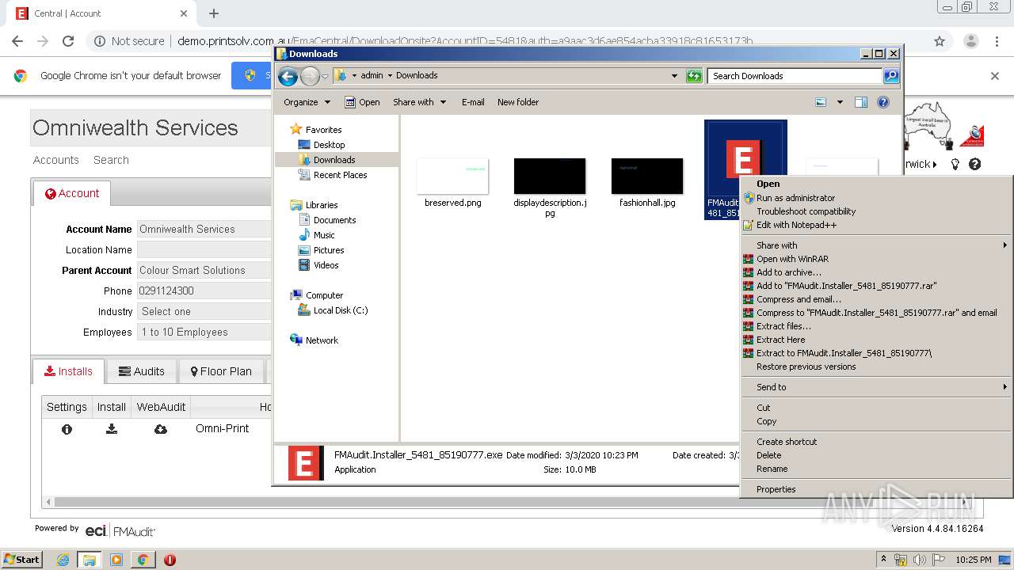Dismiss the default browser notification bar

pos(995,76)
